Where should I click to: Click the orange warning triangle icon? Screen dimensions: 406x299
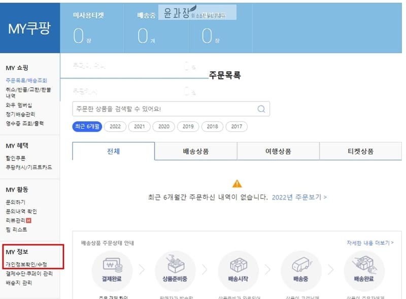[x=237, y=184]
